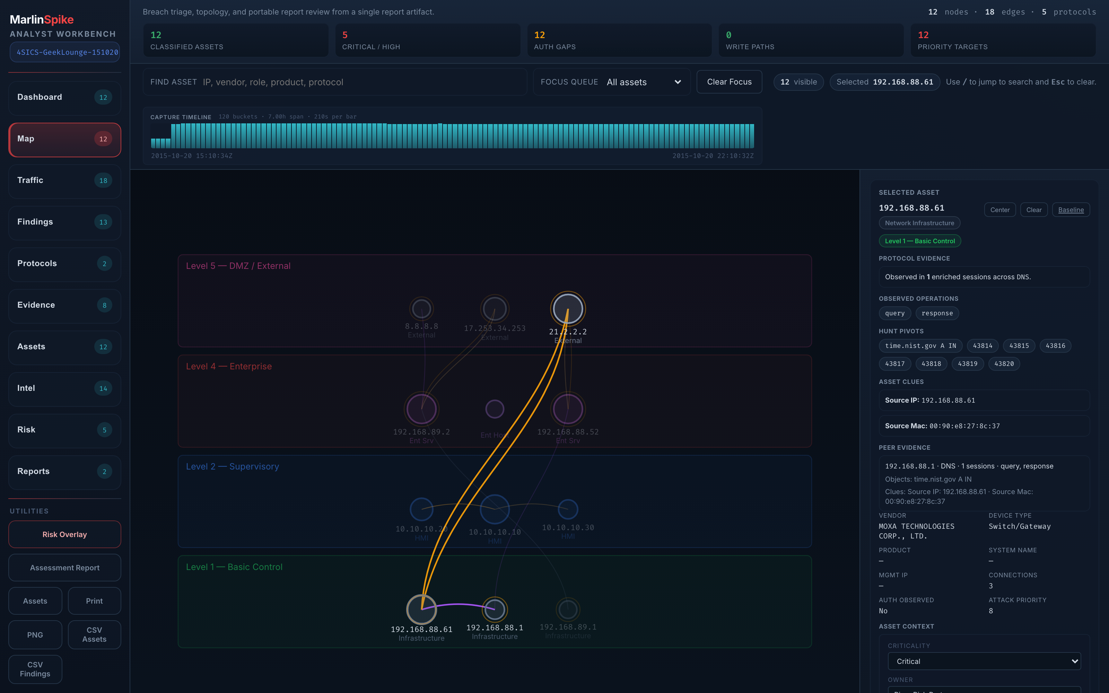
Task: Click the Auth Gaps stat card
Action: pyautogui.click(x=619, y=40)
